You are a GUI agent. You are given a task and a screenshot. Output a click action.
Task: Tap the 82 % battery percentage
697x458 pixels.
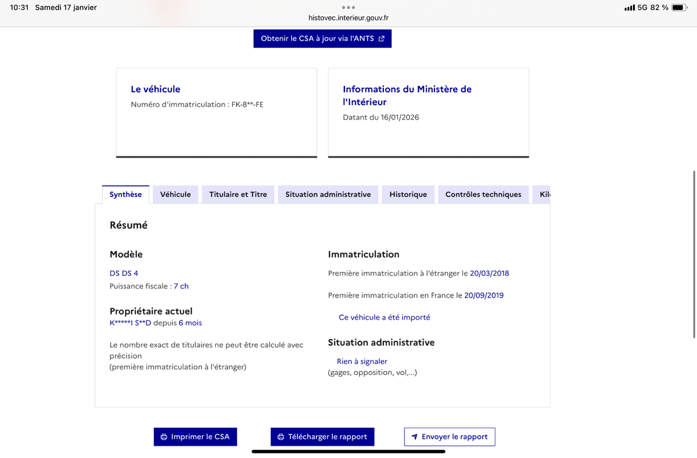(x=659, y=8)
